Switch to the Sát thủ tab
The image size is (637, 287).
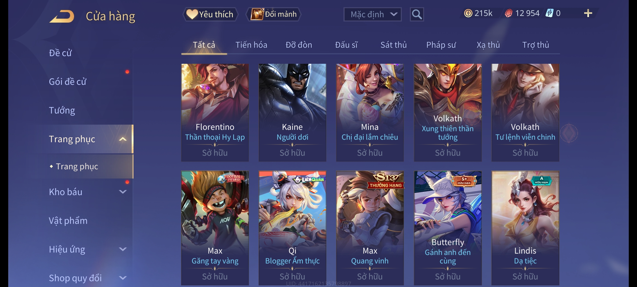point(394,45)
